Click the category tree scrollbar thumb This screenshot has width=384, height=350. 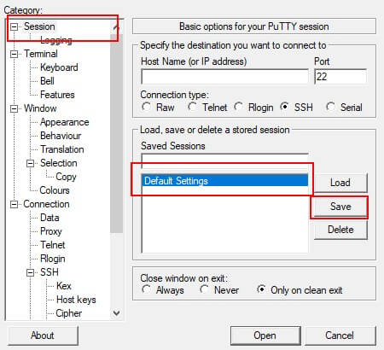coord(116,134)
